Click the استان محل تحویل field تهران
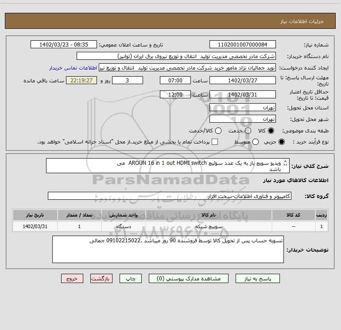 243,108
